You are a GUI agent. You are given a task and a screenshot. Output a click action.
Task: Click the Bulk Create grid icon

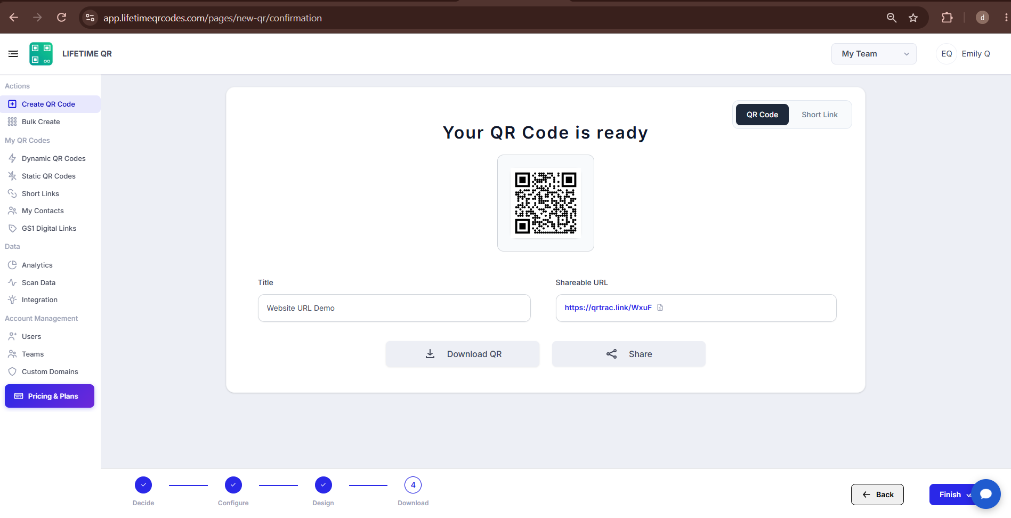click(12, 122)
